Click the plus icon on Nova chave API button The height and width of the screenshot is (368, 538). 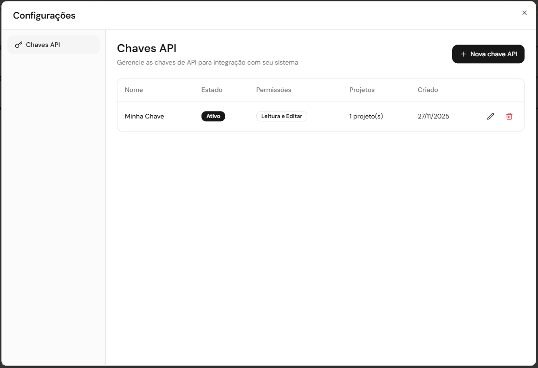[463, 54]
